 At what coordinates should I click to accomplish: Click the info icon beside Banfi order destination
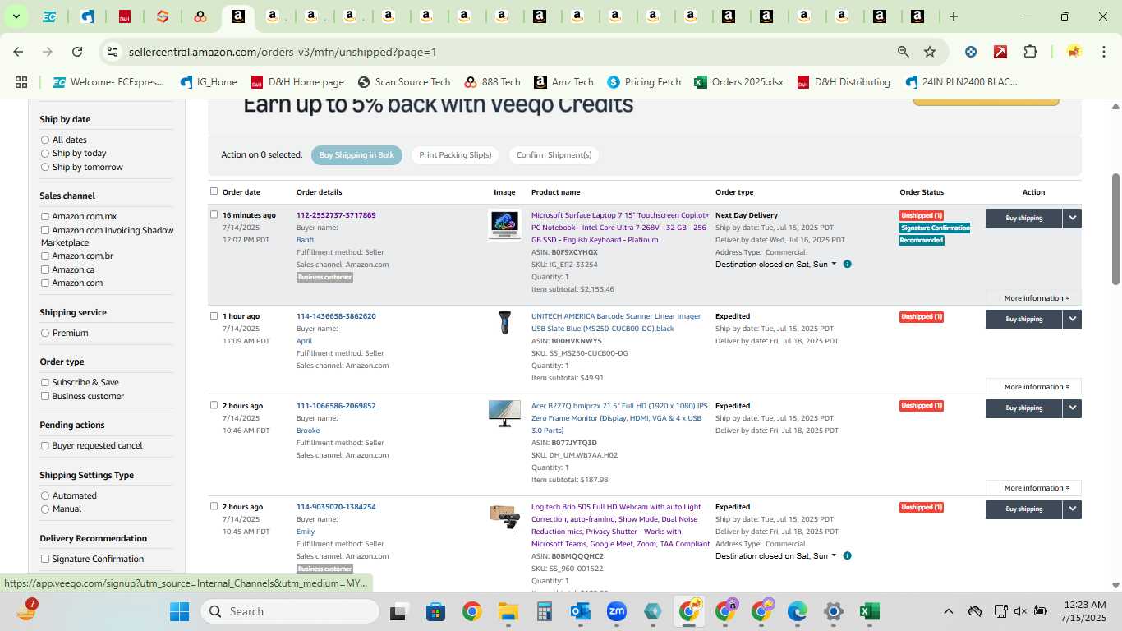847,265
